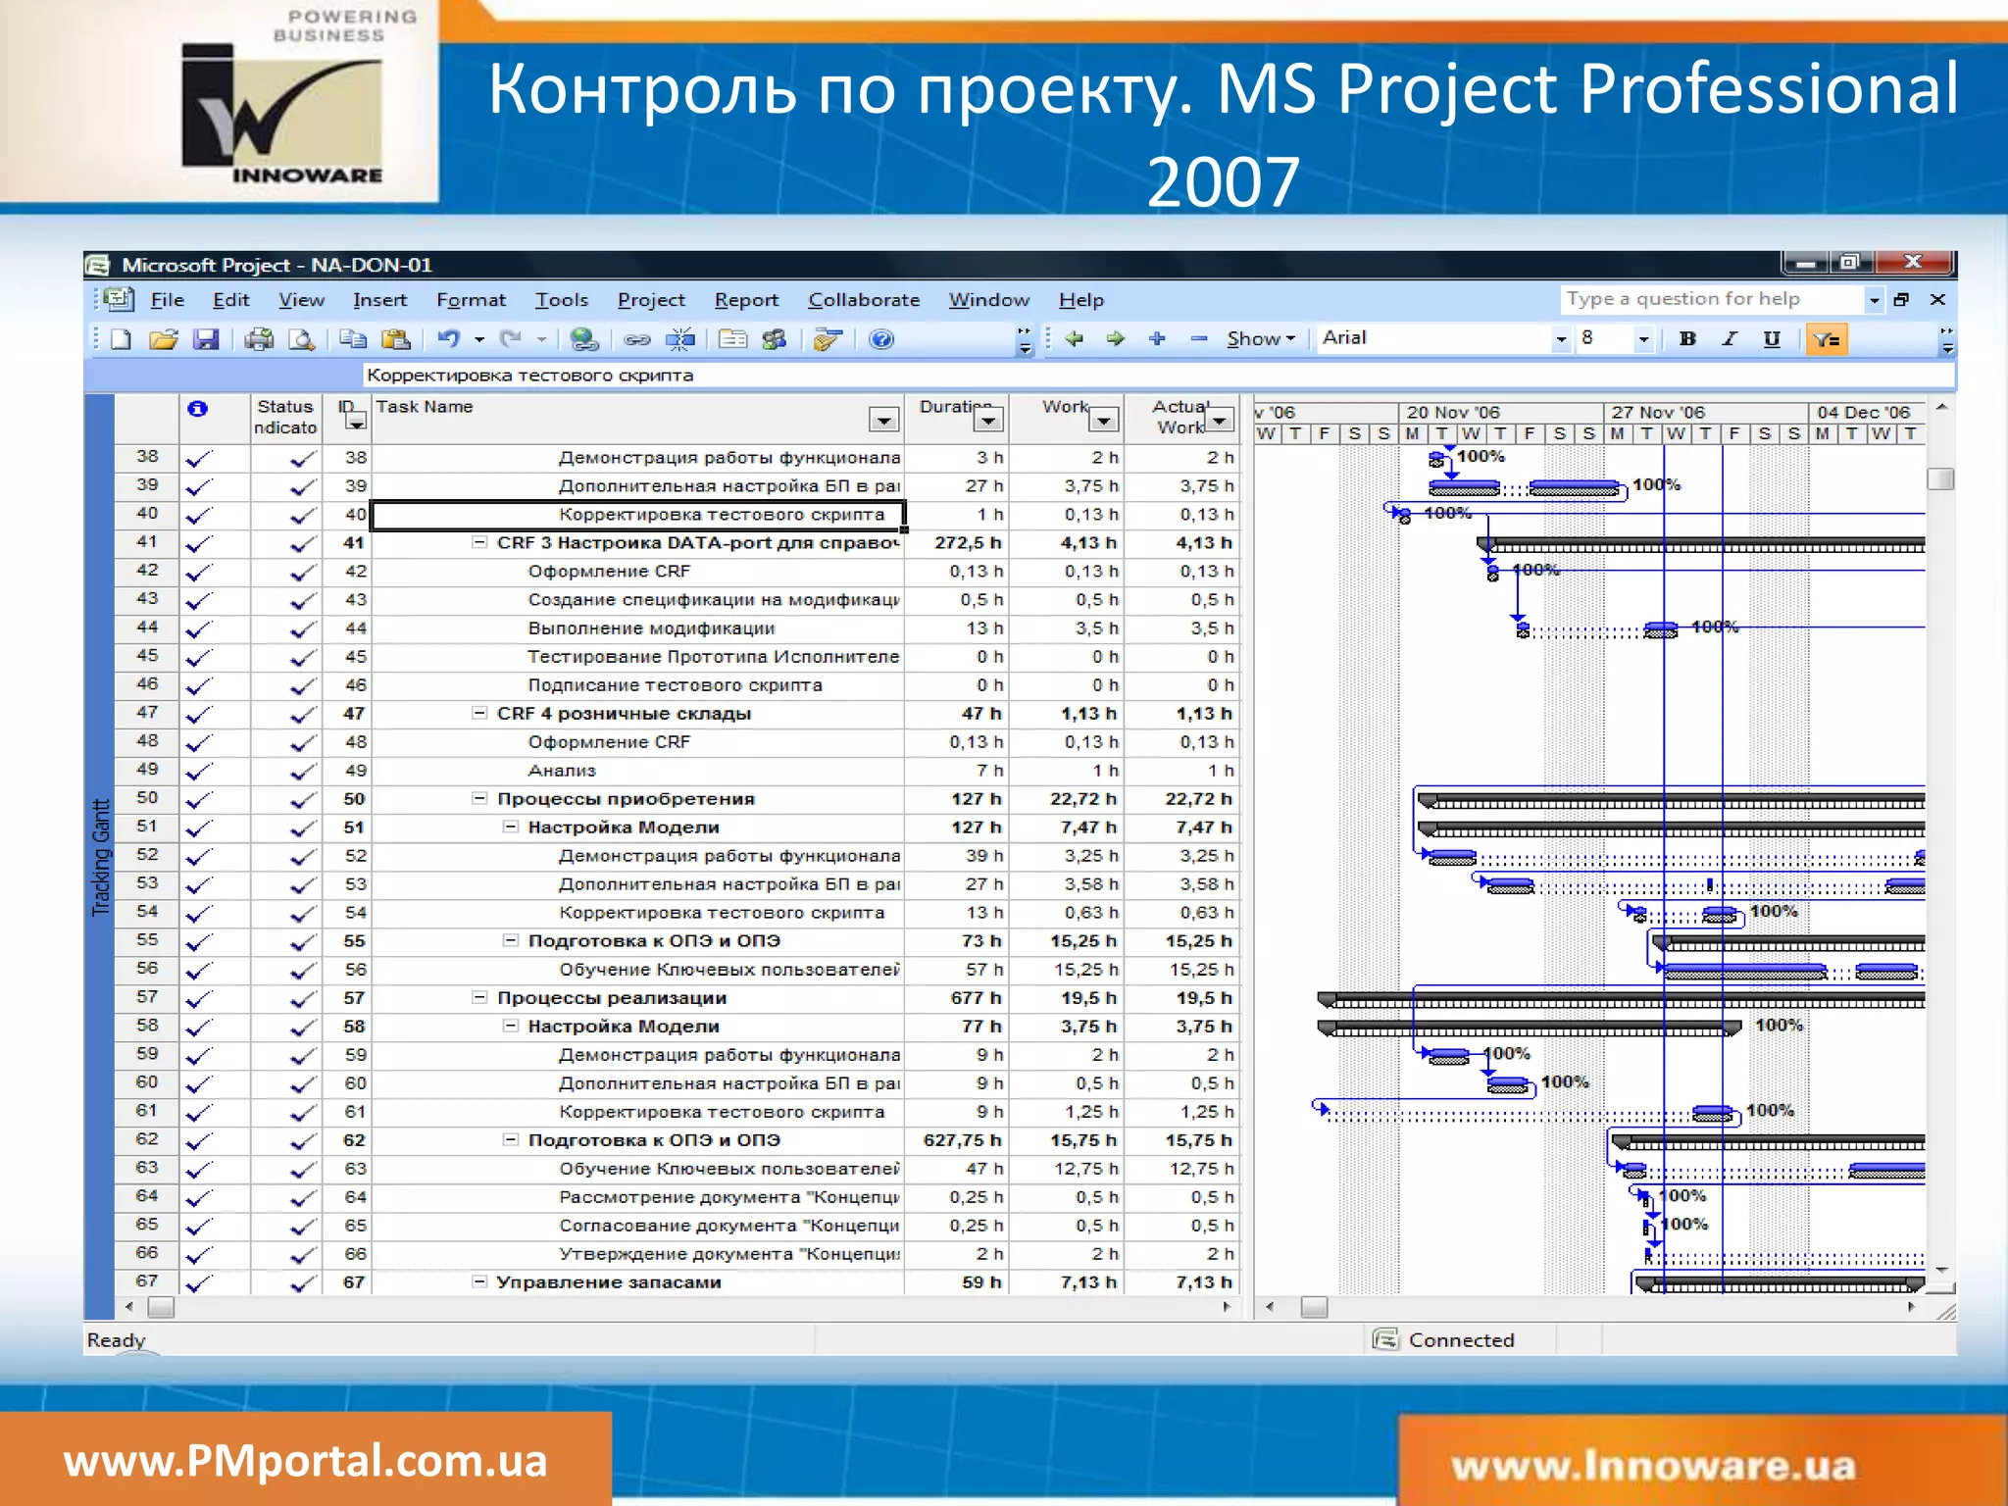Open an existing project file
Viewport: 2008px width, 1506px height.
[164, 339]
